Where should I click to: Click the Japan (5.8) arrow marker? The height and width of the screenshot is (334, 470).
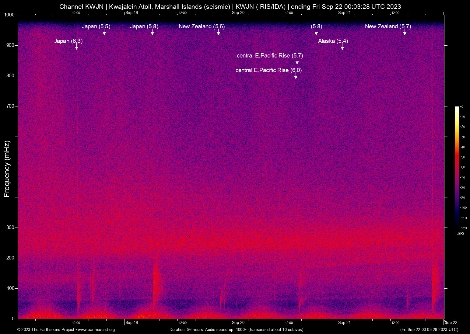coord(153,32)
